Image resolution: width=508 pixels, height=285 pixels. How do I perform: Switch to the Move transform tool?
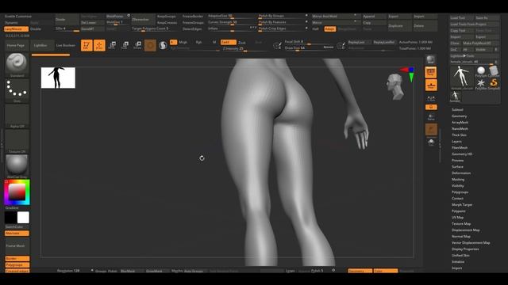click(112, 45)
